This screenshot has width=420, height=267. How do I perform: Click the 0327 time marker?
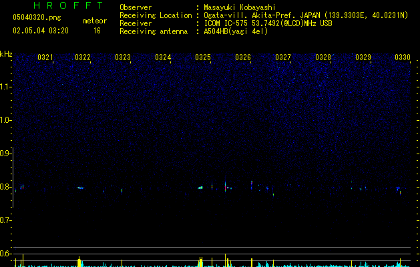(283, 57)
